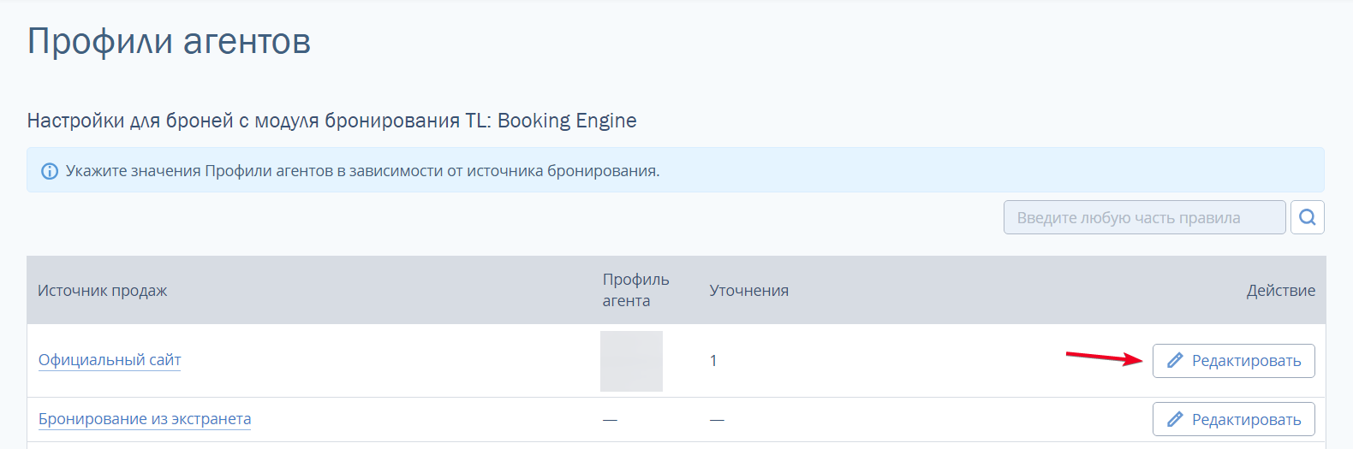This screenshot has width=1353, height=449.
Task: Click the magnifier search icon button
Action: point(1307,217)
